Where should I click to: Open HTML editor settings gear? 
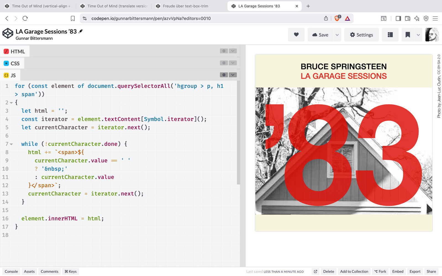[224, 51]
